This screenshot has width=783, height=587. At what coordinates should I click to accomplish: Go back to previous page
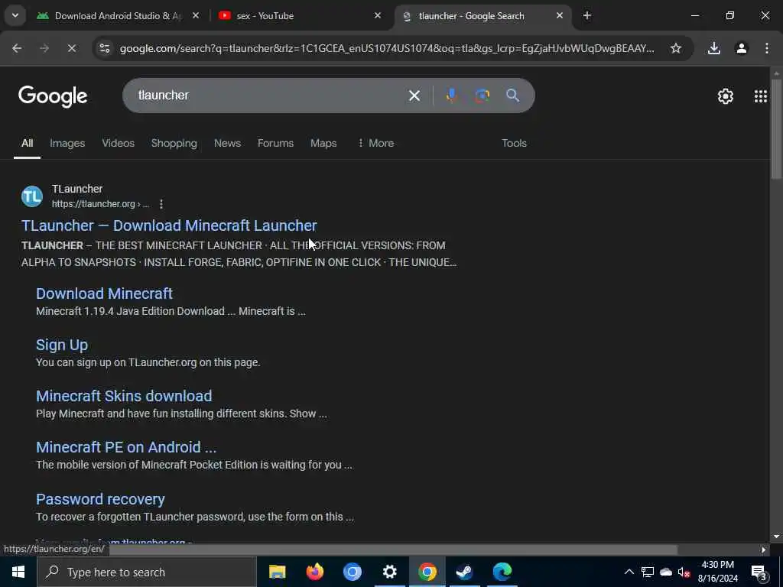coord(17,48)
